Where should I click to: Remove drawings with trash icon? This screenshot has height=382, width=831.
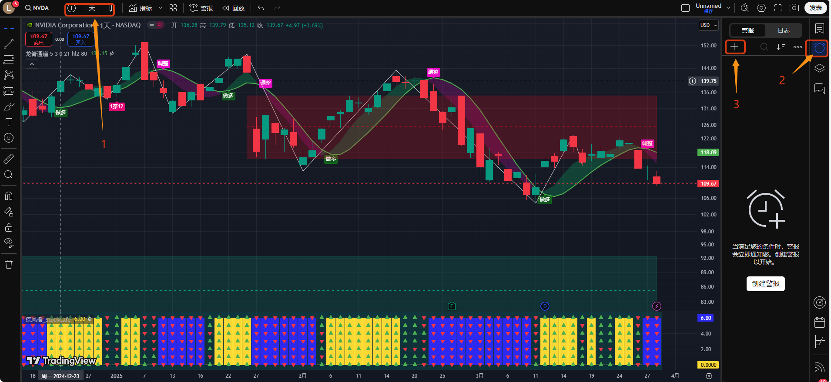click(9, 264)
